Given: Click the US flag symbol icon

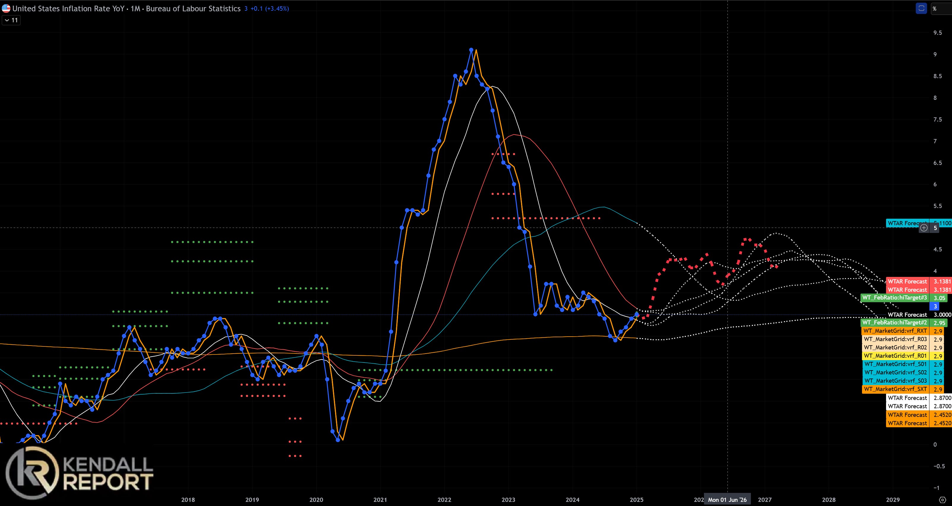Looking at the screenshot, I should [x=6, y=9].
